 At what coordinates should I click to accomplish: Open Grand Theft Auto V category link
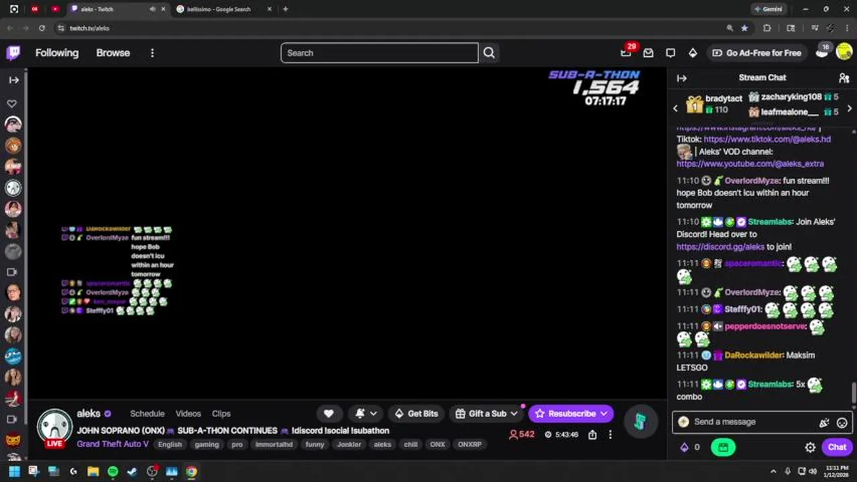pyautogui.click(x=113, y=444)
